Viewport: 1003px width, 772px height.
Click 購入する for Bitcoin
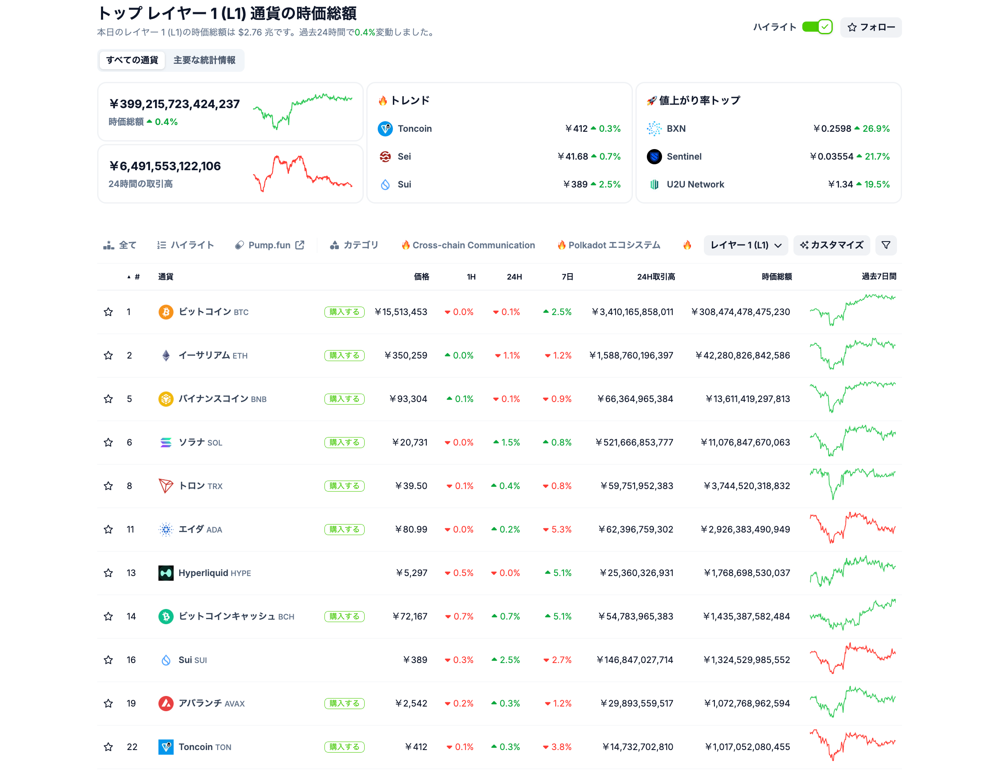coord(344,312)
